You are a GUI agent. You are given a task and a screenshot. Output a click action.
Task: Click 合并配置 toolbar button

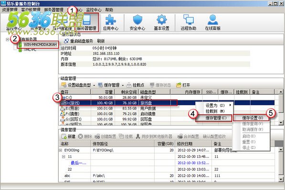pos(188,136)
